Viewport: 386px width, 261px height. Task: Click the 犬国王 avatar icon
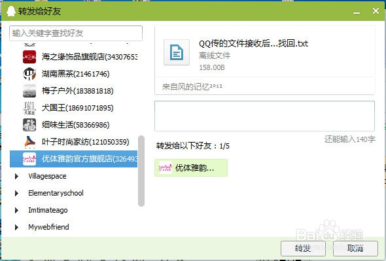click(x=29, y=108)
